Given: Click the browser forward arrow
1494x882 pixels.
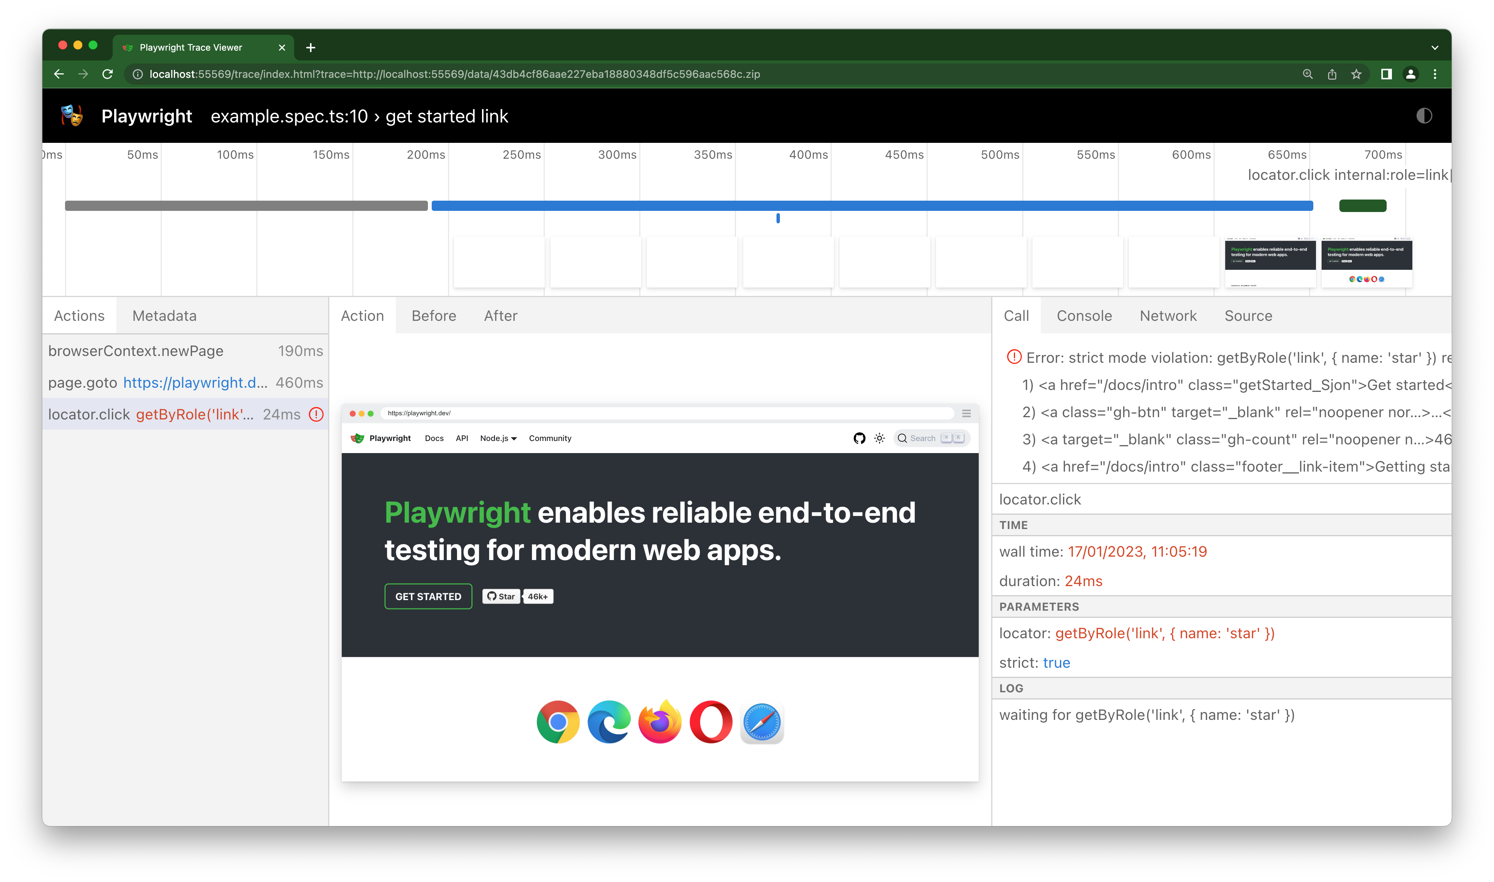Looking at the screenshot, I should pyautogui.click(x=83, y=74).
